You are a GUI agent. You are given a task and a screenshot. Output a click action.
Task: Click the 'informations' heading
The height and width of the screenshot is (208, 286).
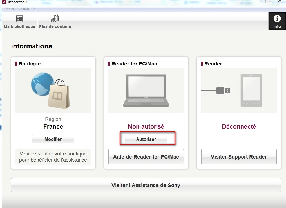32,46
